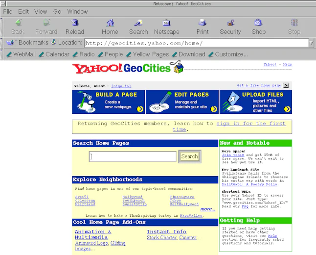
Task: Click the Location bookmark drag icon
Action: click(53, 42)
